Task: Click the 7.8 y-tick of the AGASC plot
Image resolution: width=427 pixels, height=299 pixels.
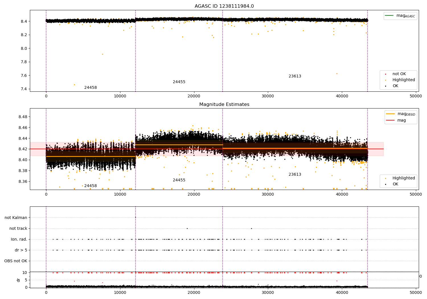Action: [24, 62]
